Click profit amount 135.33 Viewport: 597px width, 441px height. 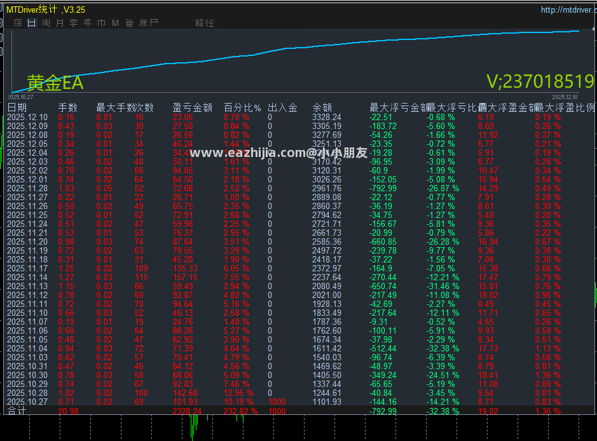[x=185, y=268]
